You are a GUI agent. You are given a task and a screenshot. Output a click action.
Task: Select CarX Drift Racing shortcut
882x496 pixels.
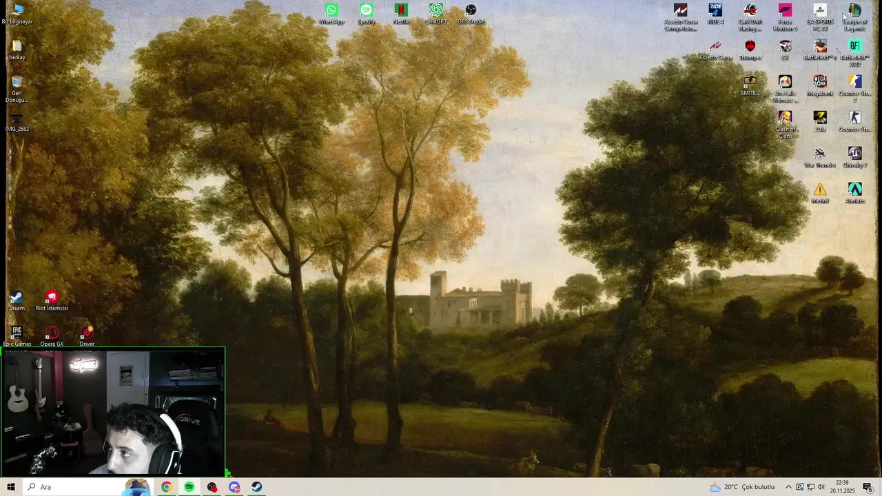[750, 17]
